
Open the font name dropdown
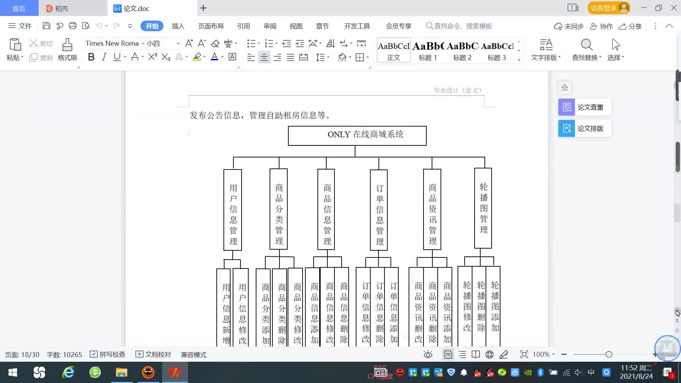click(x=143, y=43)
